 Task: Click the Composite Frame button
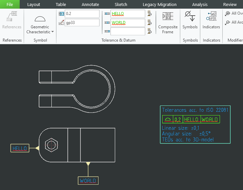[168, 23]
